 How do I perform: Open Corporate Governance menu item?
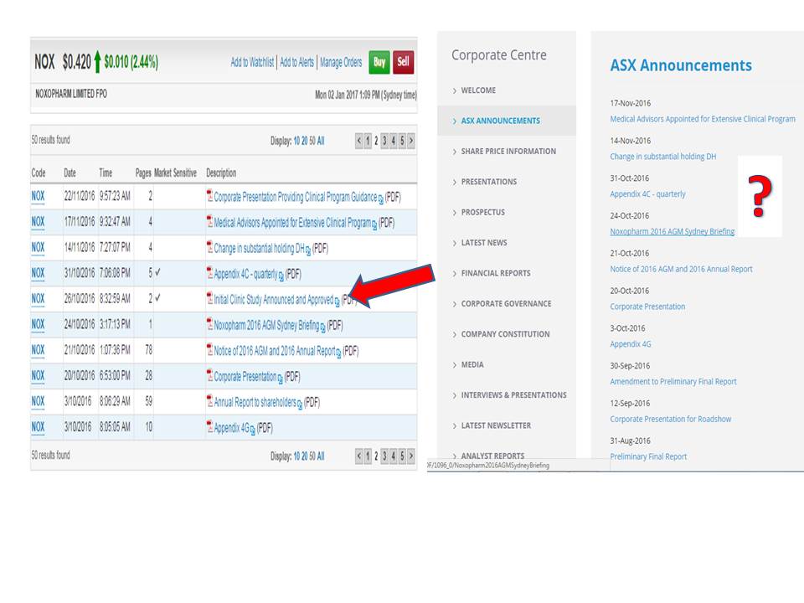click(x=506, y=303)
